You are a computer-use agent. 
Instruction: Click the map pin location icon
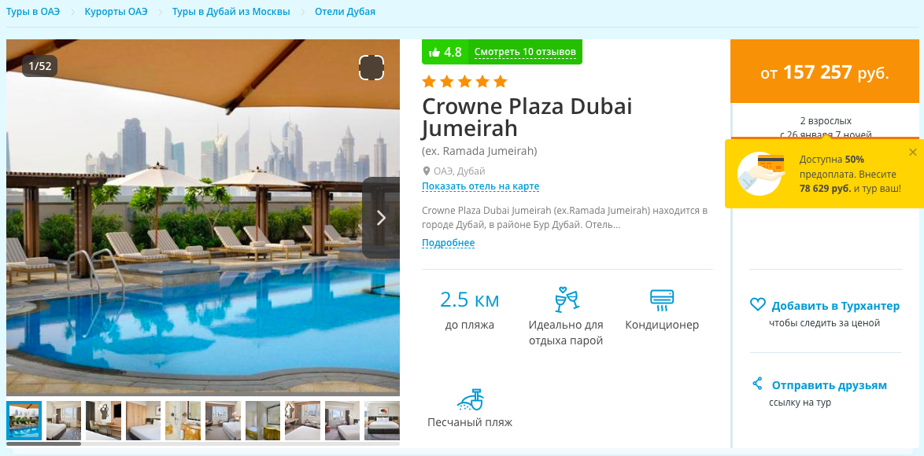pyautogui.click(x=427, y=171)
